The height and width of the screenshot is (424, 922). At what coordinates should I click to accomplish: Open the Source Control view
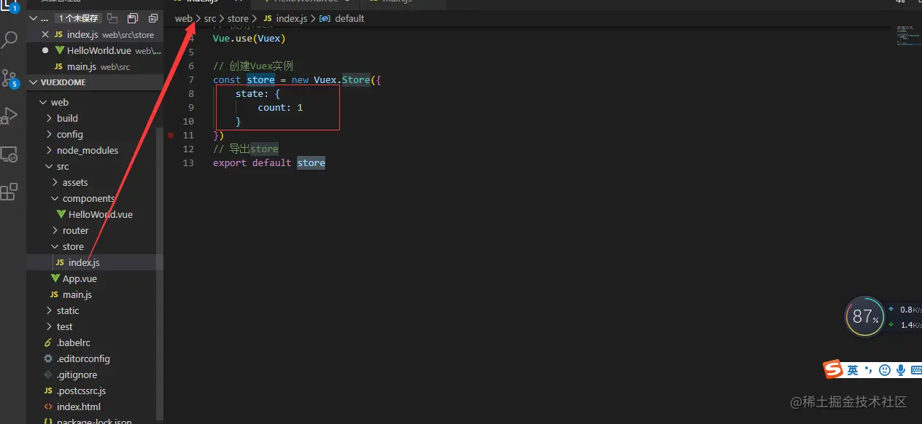tap(9, 77)
